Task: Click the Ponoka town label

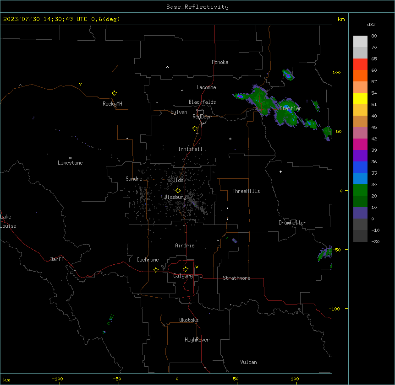Action: click(220, 62)
